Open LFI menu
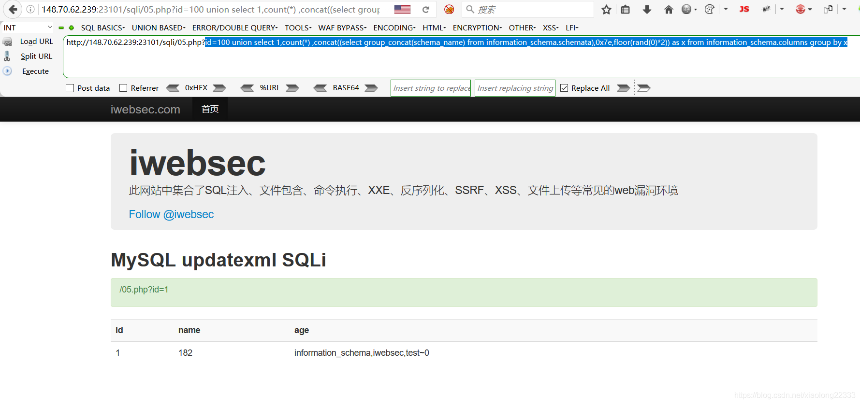Image resolution: width=860 pixels, height=404 pixels. point(572,28)
